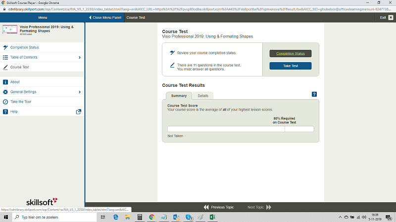Click the Previous Topic double-arrow icon
The width and height of the screenshot is (396, 222).
206,207
